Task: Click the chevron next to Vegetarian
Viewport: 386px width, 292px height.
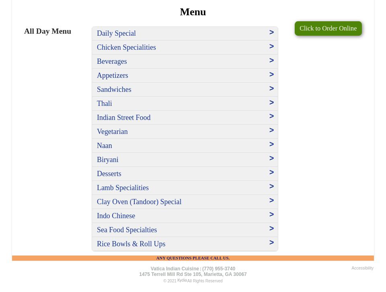Action: 271,130
